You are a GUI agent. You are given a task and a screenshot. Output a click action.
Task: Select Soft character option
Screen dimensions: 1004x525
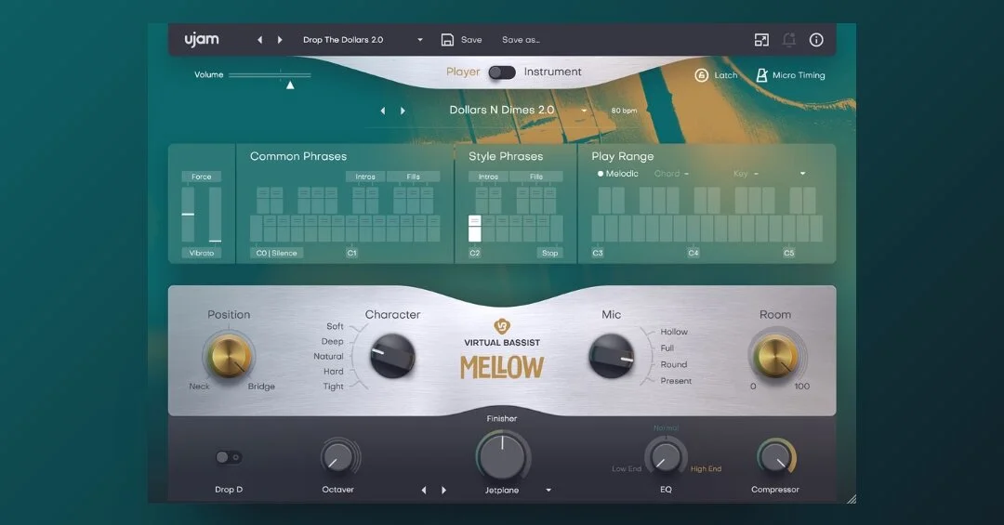335,326
